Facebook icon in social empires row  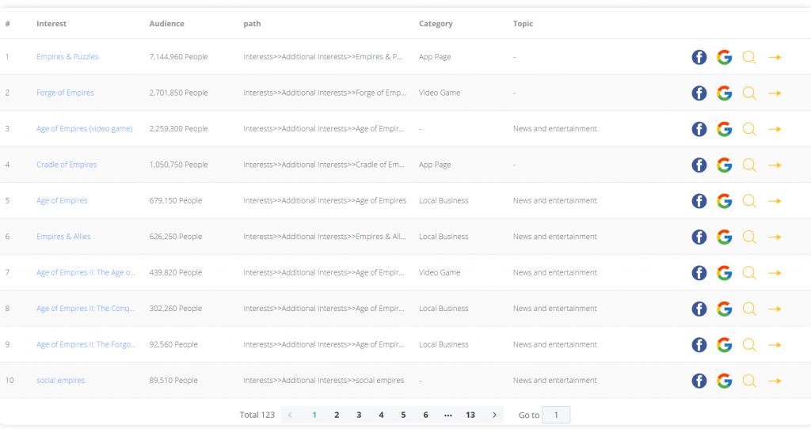699,381
